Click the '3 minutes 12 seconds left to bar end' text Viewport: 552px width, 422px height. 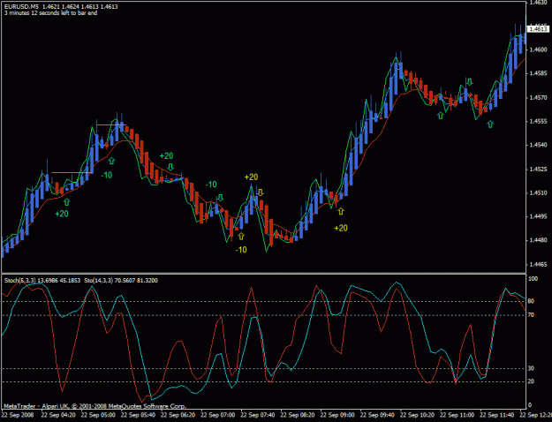pos(50,13)
